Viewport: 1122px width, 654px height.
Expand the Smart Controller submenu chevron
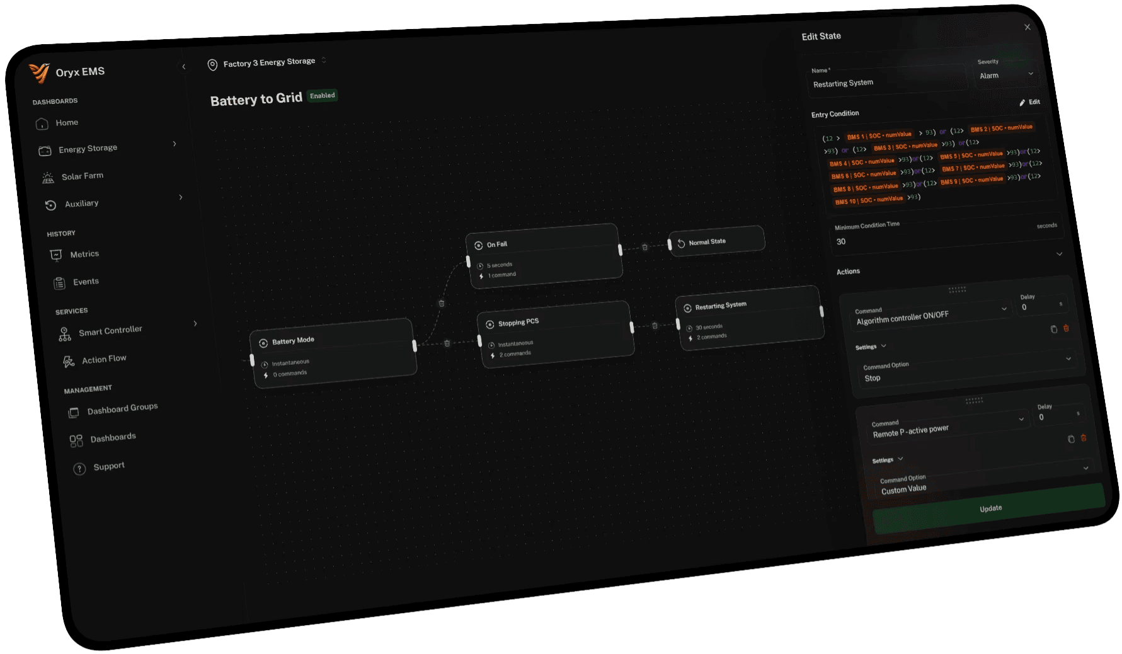click(x=195, y=323)
